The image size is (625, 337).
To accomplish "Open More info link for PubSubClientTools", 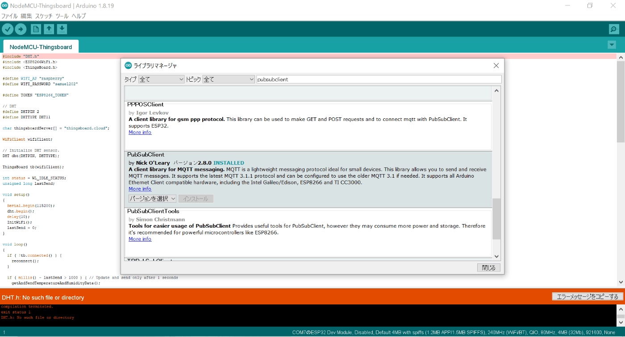I will coord(140,239).
